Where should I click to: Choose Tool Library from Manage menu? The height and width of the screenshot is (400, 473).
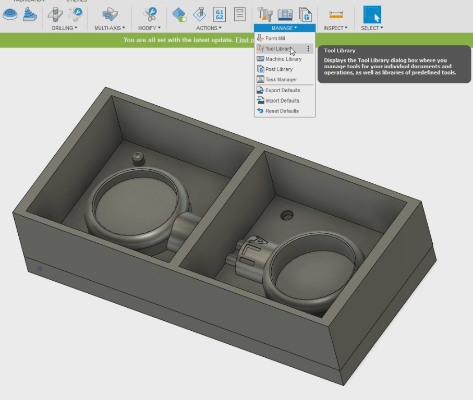click(x=284, y=48)
